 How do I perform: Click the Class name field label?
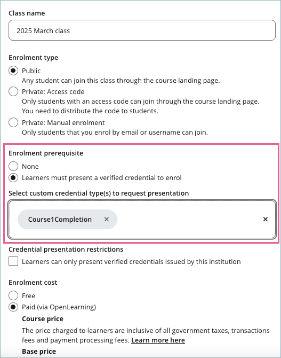pyautogui.click(x=27, y=13)
